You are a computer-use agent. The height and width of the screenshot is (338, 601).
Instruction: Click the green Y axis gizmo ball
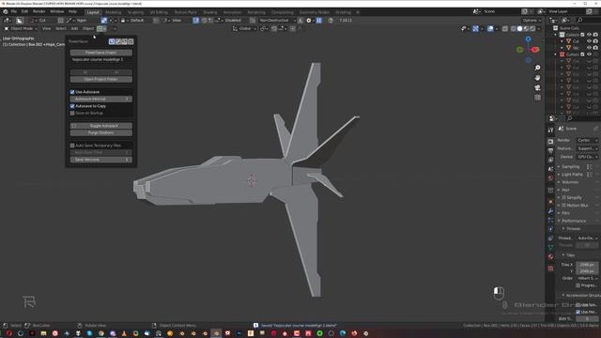pos(519,50)
